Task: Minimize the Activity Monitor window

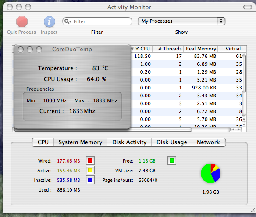Action: pos(19,7)
